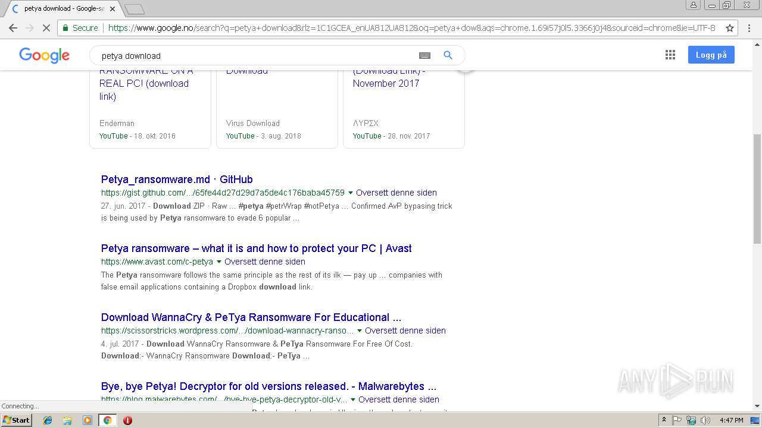This screenshot has height=428, width=762.
Task: Click the Enderman channel name
Action: pyautogui.click(x=117, y=123)
